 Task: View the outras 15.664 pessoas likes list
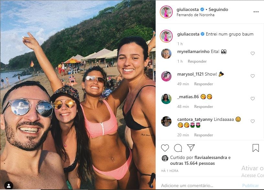[192, 163]
